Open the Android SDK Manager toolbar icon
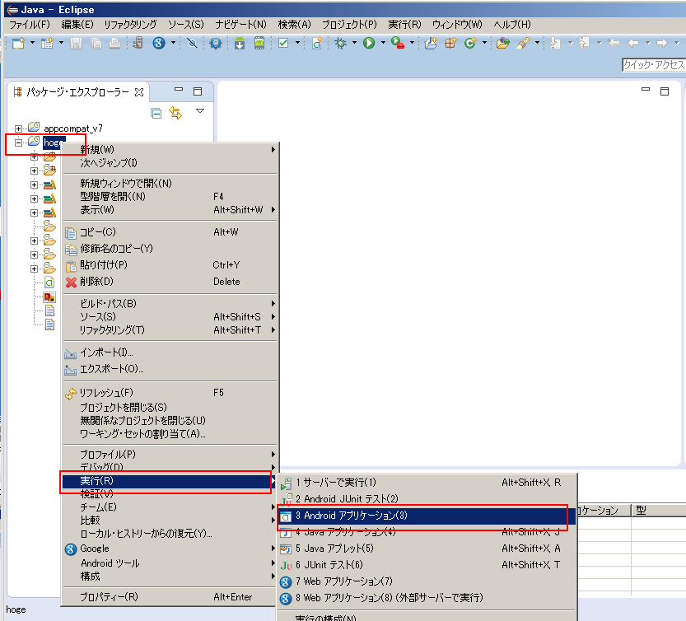Image resolution: width=686 pixels, height=621 pixels. [x=240, y=43]
